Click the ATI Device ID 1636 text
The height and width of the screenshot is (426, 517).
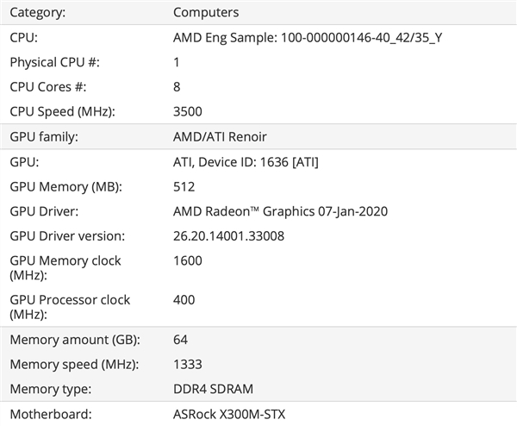[x=246, y=161]
